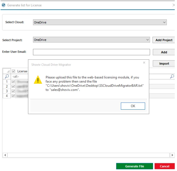This screenshot has width=177, height=171.
Task: Click the 'Select Cloud:' label
Action: pos(15,22)
